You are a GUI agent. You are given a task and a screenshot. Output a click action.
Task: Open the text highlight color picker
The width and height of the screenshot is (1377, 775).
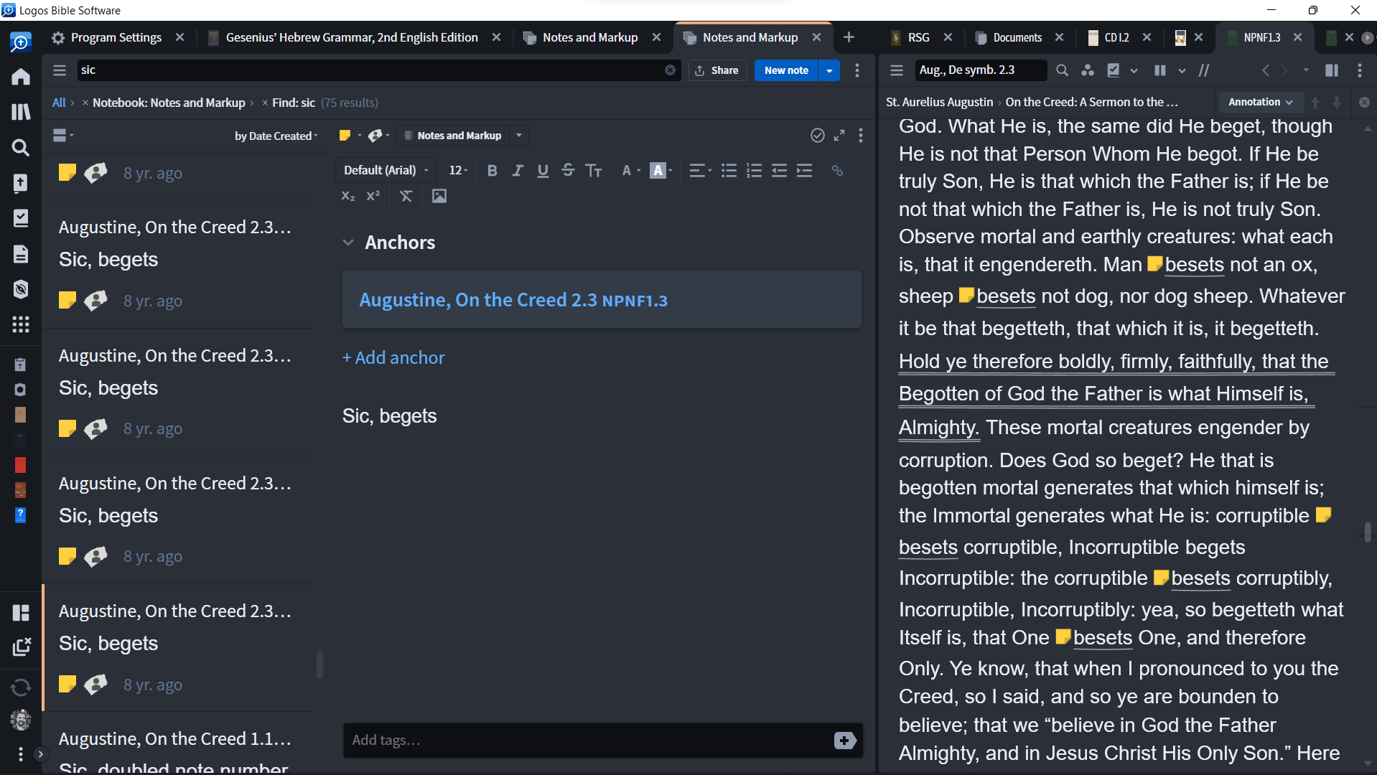click(661, 170)
